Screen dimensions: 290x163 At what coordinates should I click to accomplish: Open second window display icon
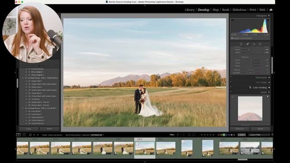tap(24, 135)
